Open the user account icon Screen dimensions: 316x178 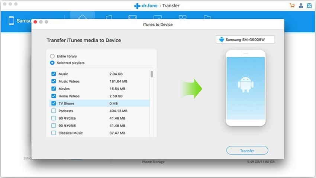(x=301, y=6)
